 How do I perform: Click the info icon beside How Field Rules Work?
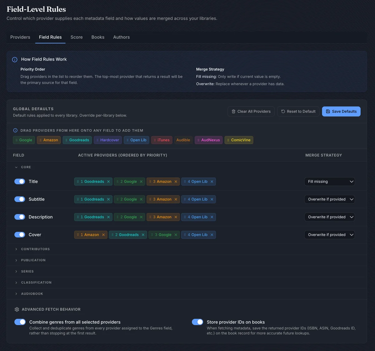click(x=15, y=59)
